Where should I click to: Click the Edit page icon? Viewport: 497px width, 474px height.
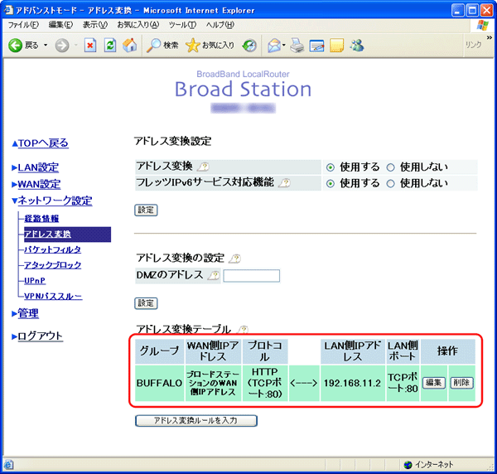pyautogui.click(x=316, y=46)
